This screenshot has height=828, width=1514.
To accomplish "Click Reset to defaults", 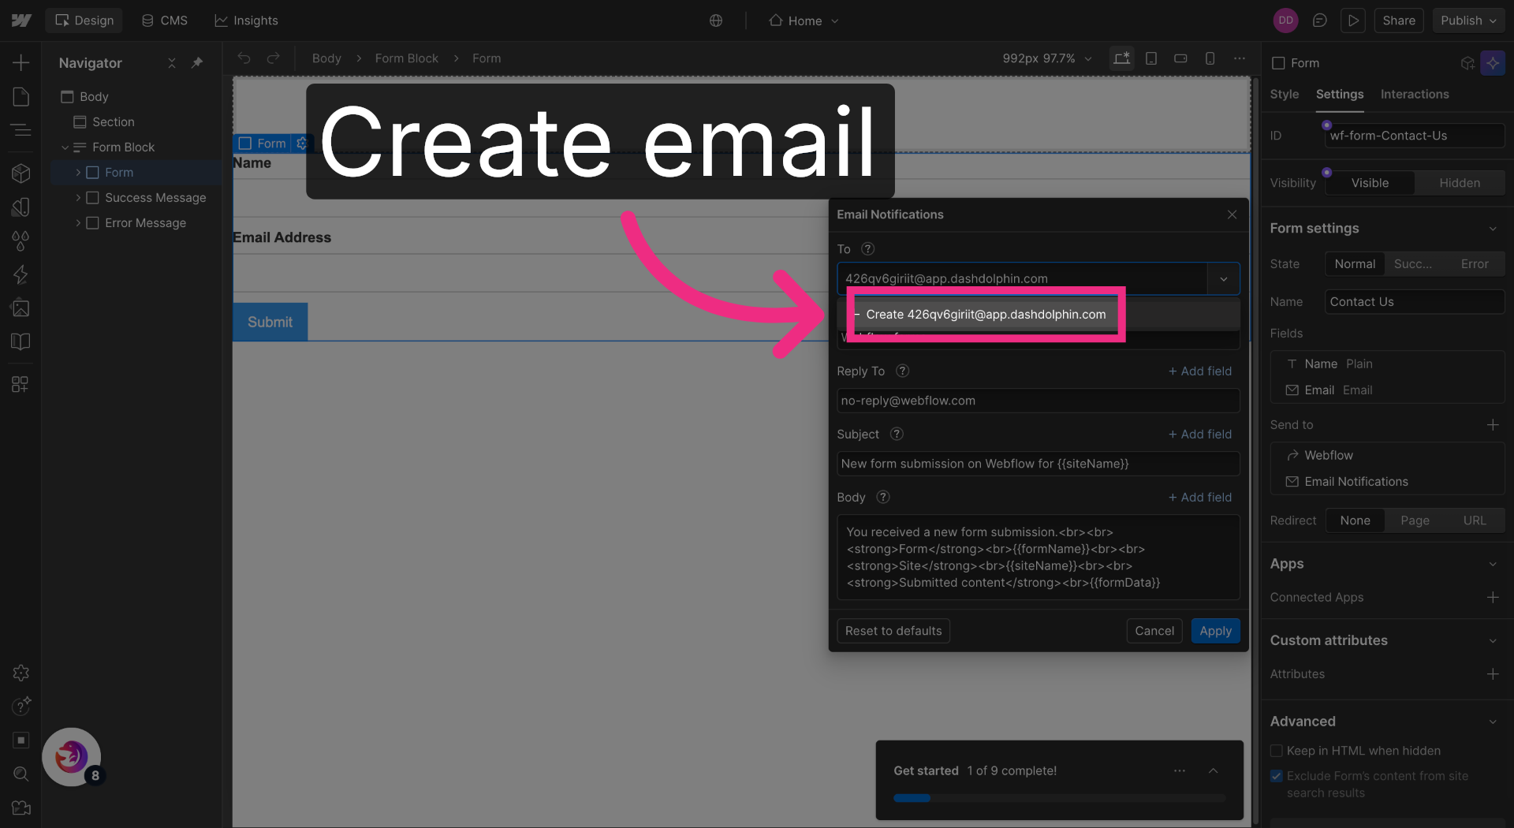I will 893,631.
